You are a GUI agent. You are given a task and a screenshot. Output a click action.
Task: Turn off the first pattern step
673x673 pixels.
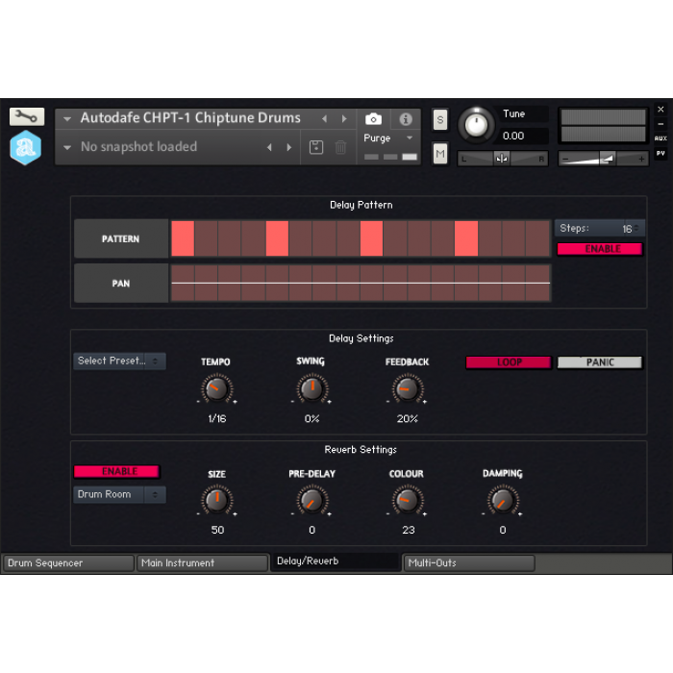(x=183, y=238)
